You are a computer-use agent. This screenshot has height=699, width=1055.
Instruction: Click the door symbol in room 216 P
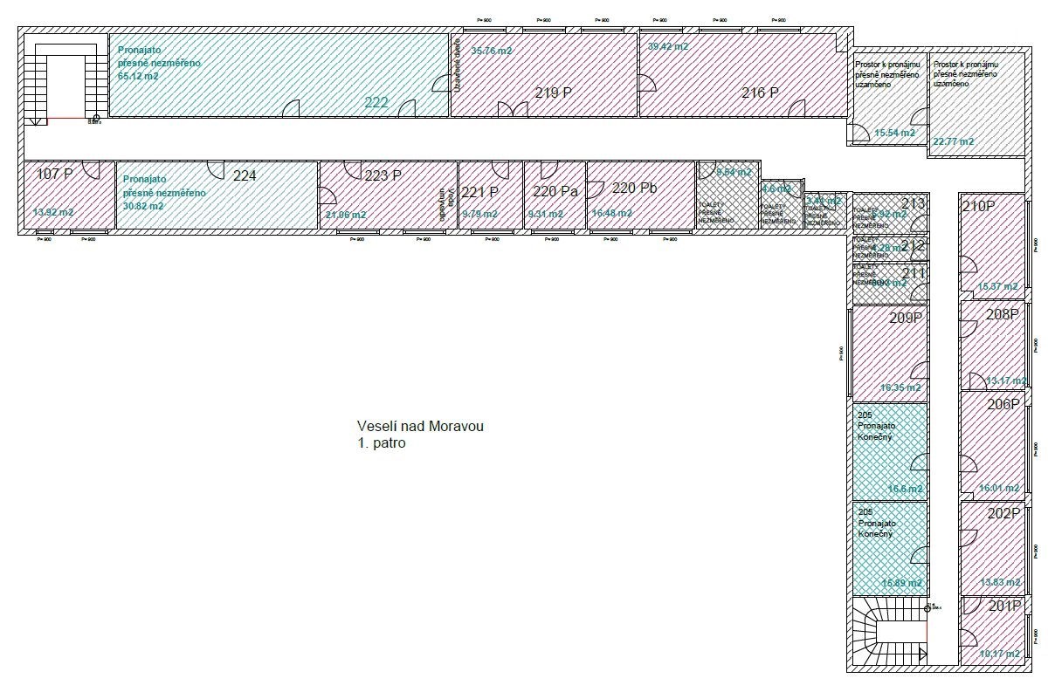pos(795,108)
